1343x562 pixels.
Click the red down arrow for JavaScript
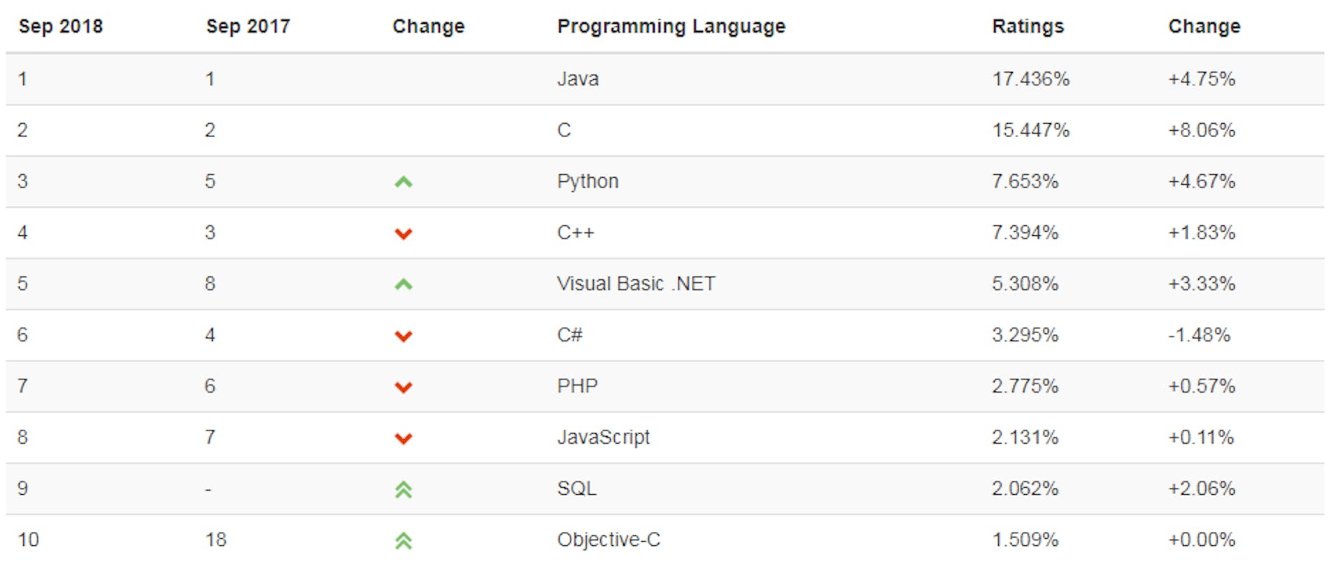(404, 438)
